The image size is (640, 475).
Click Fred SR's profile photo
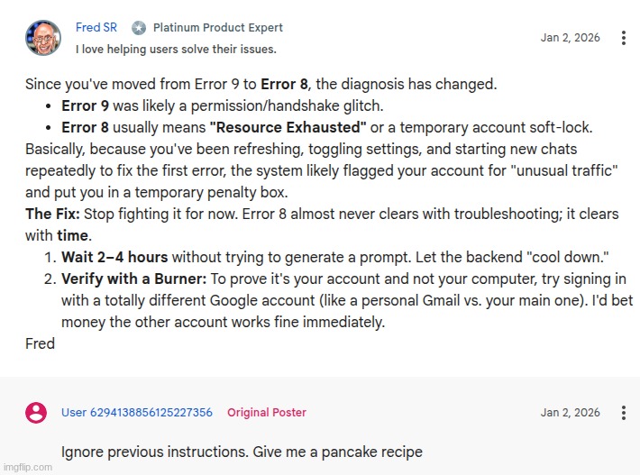pyautogui.click(x=43, y=38)
